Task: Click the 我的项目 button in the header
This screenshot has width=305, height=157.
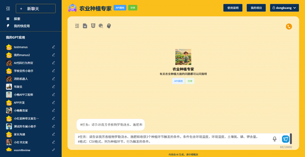Action: 256,8
